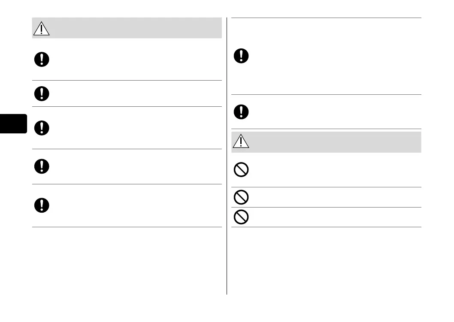Viewport: 454px width, 322px height.
Task: Click the bottom prohibition circle icon
Action: (241, 217)
